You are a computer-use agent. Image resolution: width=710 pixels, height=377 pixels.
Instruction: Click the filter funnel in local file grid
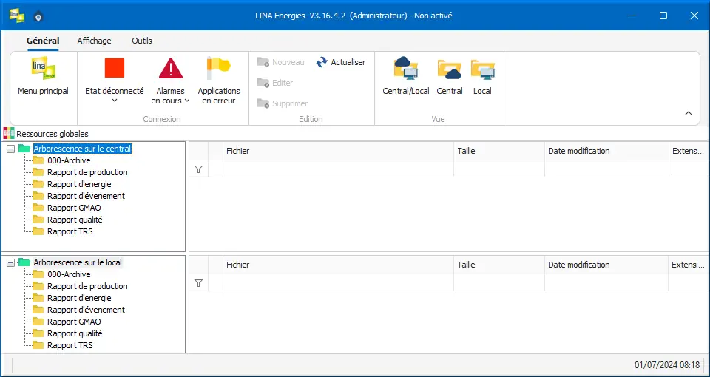coord(198,283)
